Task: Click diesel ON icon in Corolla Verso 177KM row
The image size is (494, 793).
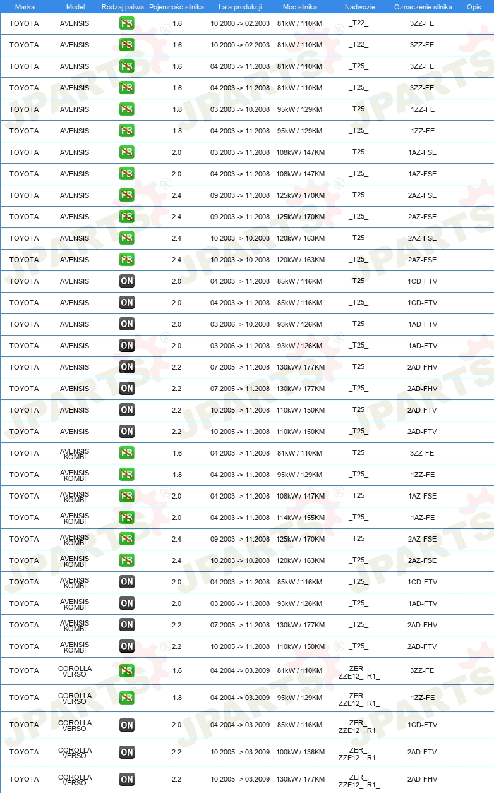Action: coord(127,779)
